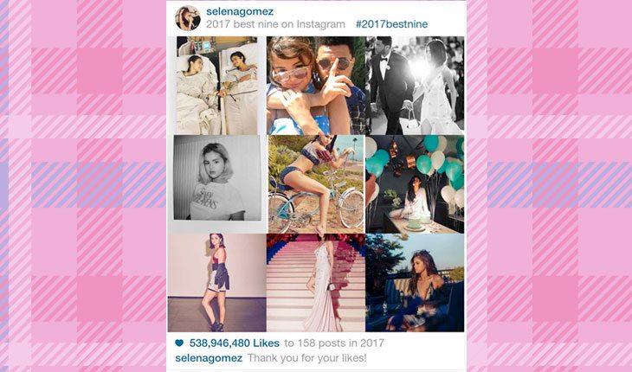Click the birthday cake in balloon photo
Image resolution: width=632 pixels, height=372 pixels.
click(x=415, y=222)
